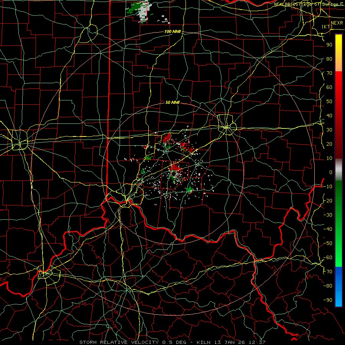
Task: Click the -20 scale label
Action: tap(328, 201)
